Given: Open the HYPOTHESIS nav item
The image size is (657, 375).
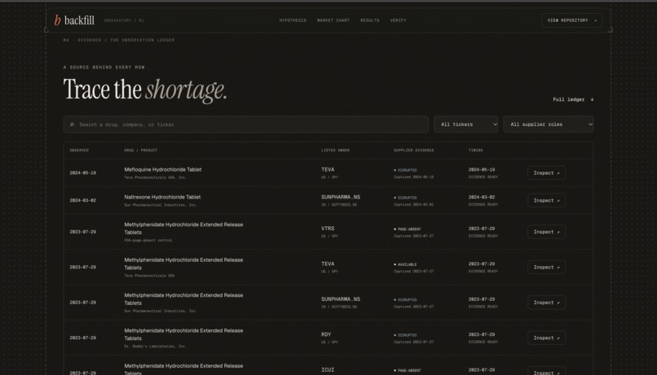Looking at the screenshot, I should (293, 20).
